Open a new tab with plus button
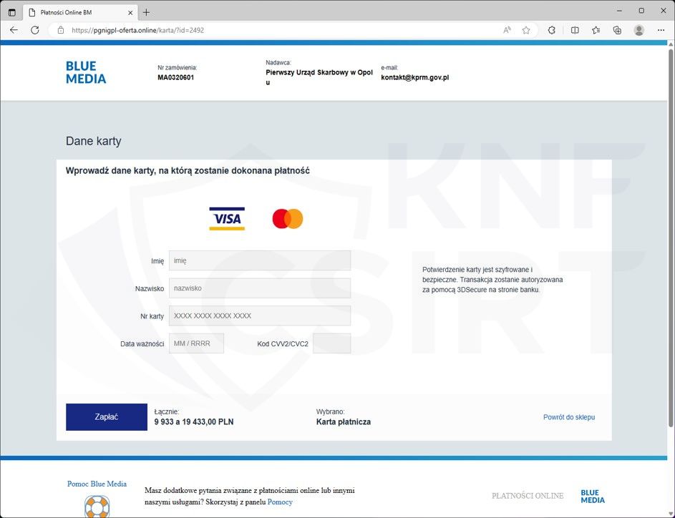 click(146, 12)
